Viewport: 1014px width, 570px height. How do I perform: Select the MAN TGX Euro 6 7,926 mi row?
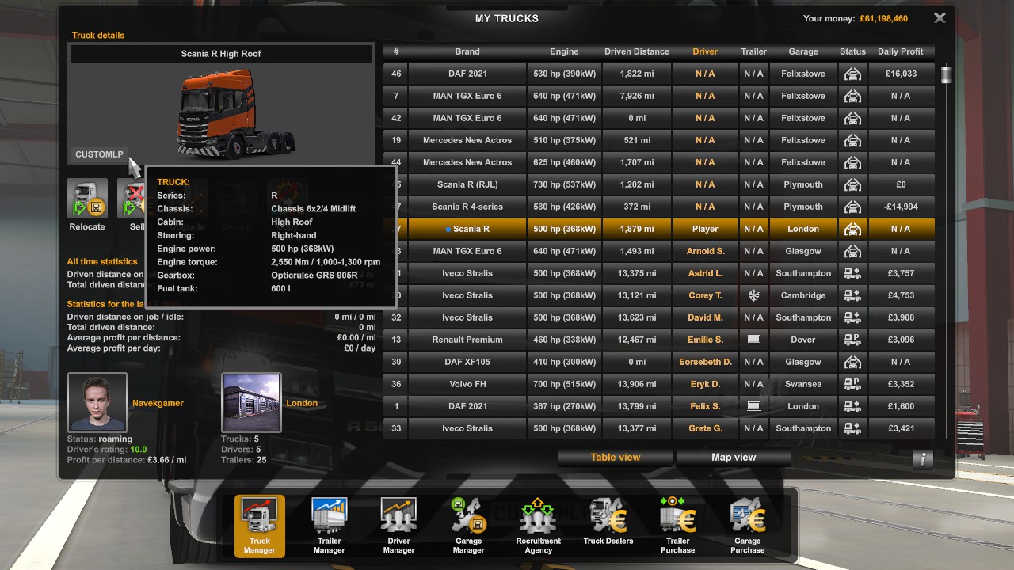click(659, 96)
